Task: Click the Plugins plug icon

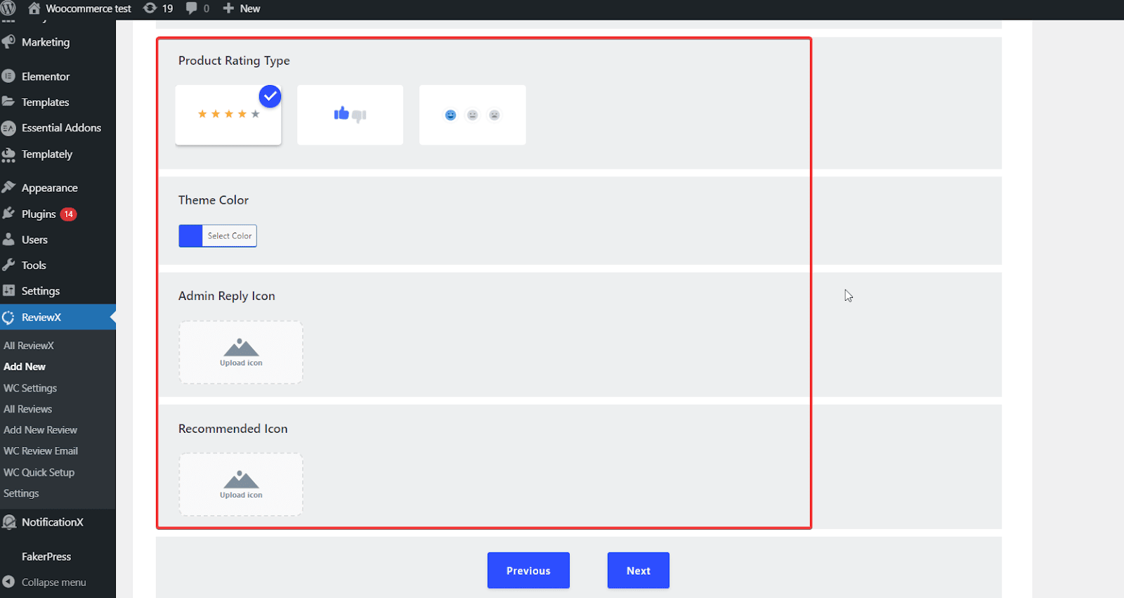Action: tap(8, 214)
